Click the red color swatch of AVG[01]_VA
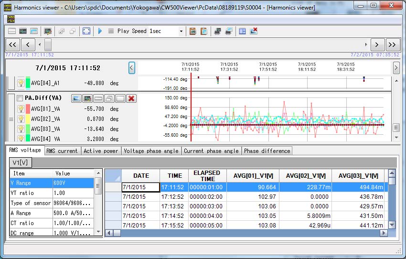The width and height of the screenshot is (406, 259). 28,109
